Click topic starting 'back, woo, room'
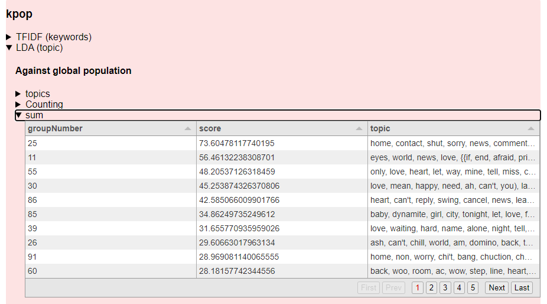This screenshot has width=547, height=304. coord(453,271)
